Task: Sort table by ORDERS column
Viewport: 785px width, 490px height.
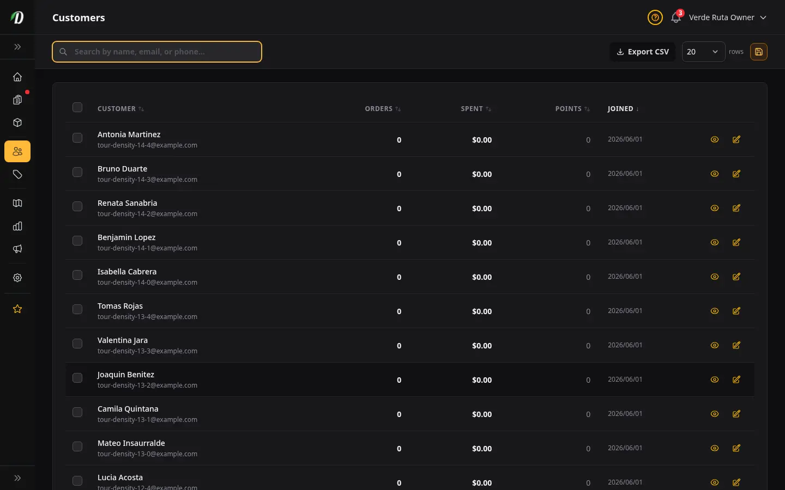Action: tap(383, 109)
